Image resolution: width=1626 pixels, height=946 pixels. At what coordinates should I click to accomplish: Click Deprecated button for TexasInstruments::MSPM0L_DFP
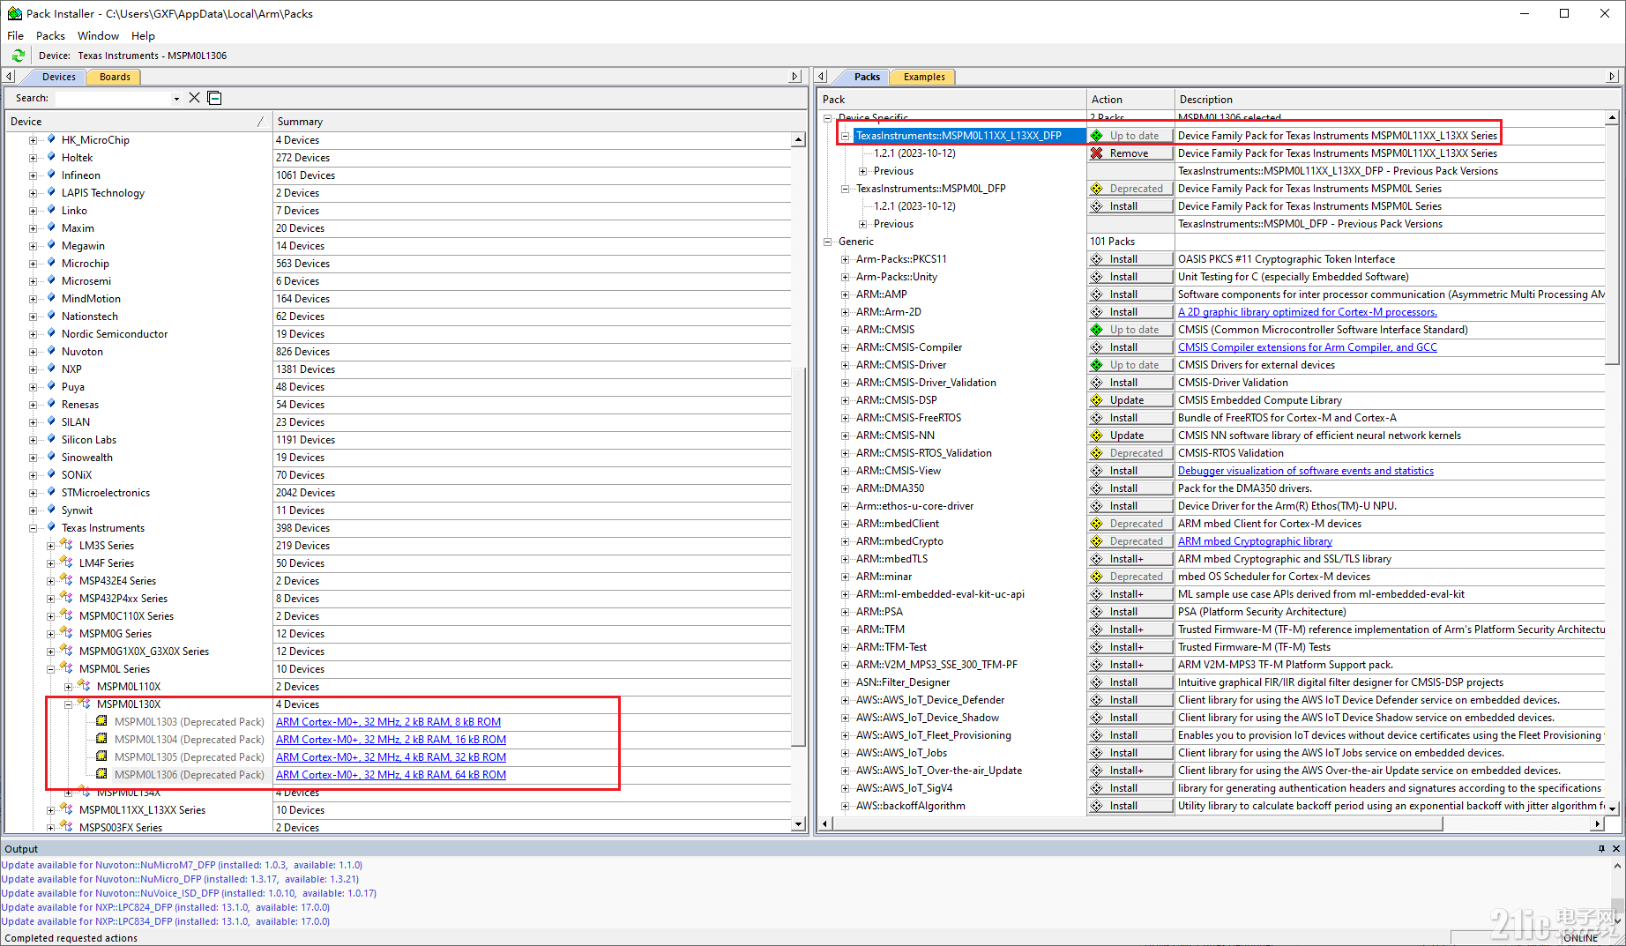[x=1130, y=189]
